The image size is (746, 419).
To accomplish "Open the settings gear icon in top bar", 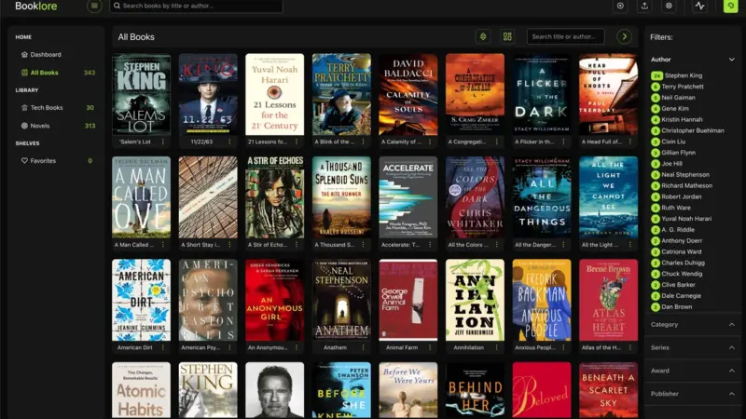I will tap(669, 6).
